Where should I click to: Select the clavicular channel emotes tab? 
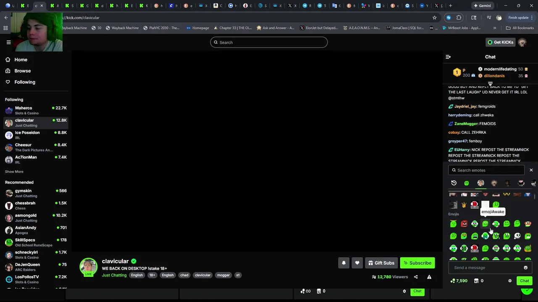(480, 183)
